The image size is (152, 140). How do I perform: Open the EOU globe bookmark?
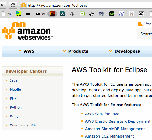click(18, 14)
